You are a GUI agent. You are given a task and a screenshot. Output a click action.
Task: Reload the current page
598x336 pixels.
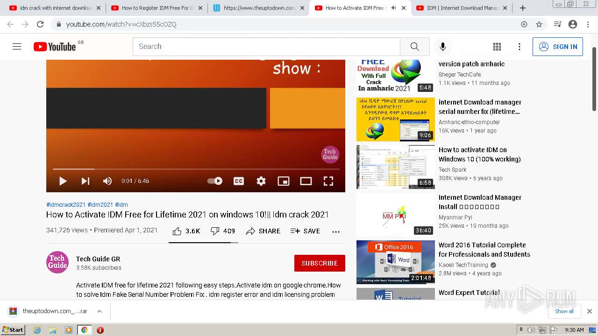[x=40, y=24]
